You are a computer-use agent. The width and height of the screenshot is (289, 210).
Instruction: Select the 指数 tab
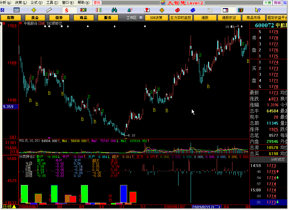pos(10,18)
